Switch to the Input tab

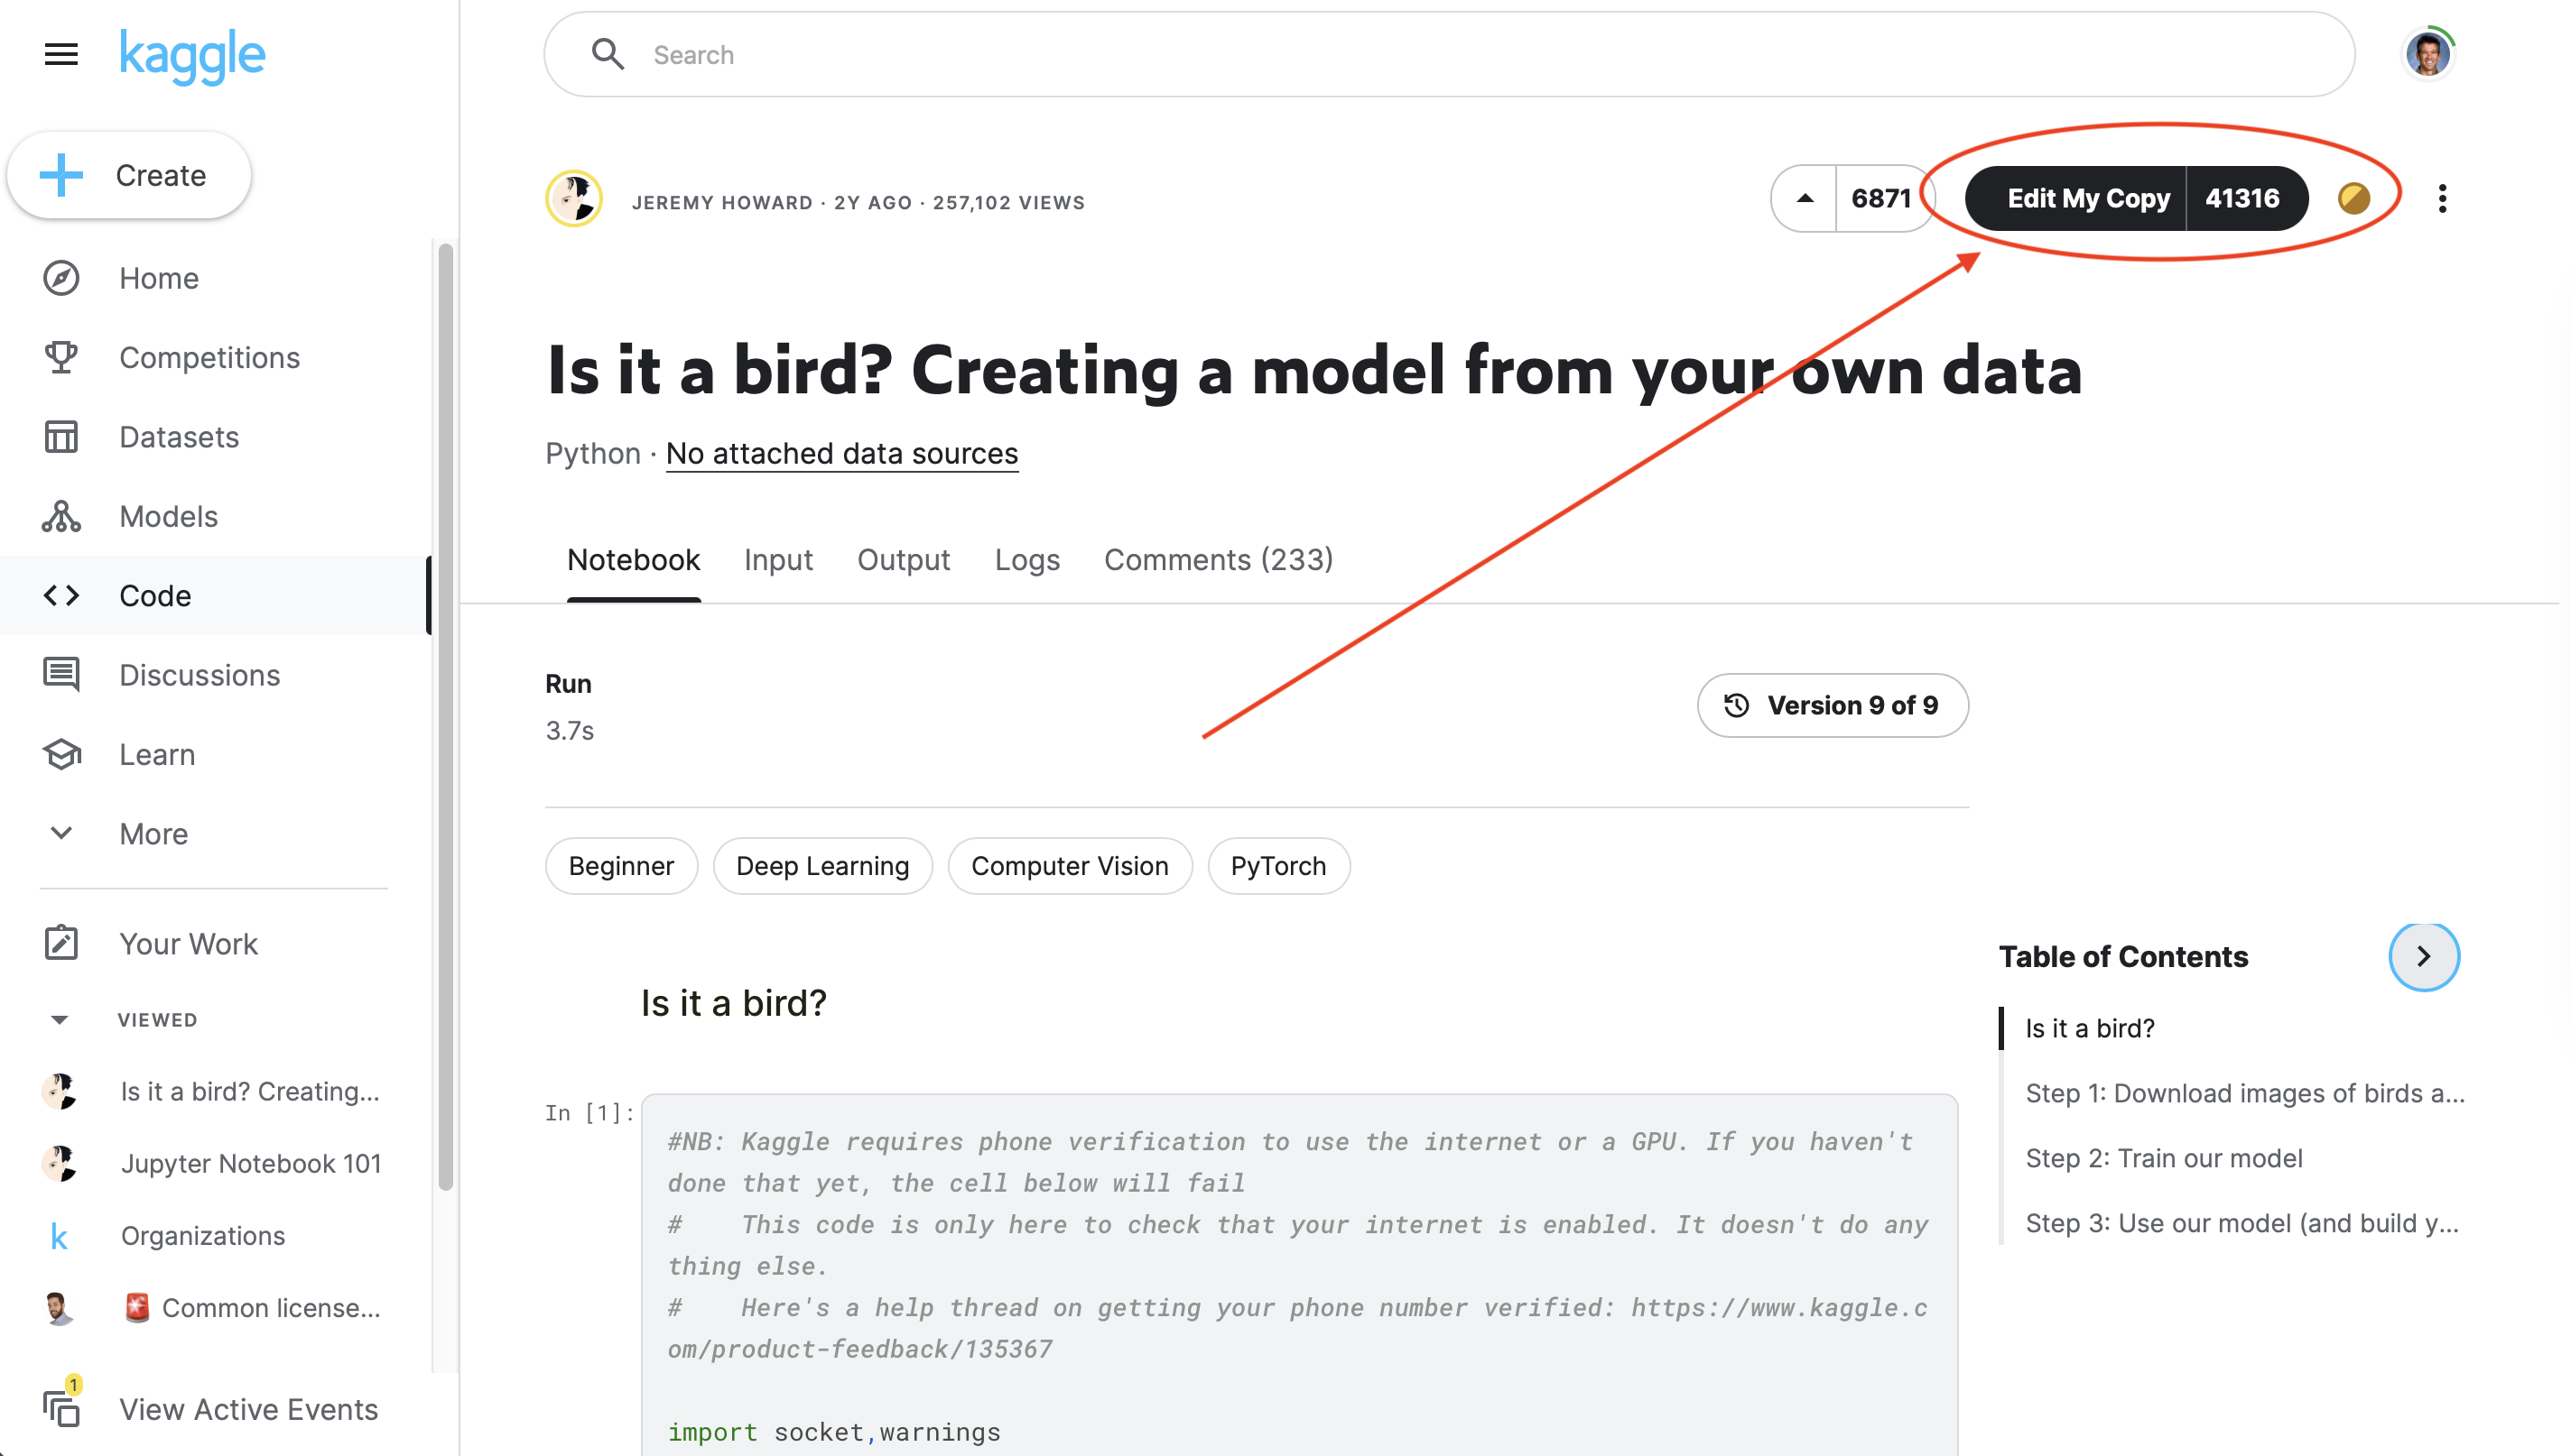pos(778,560)
